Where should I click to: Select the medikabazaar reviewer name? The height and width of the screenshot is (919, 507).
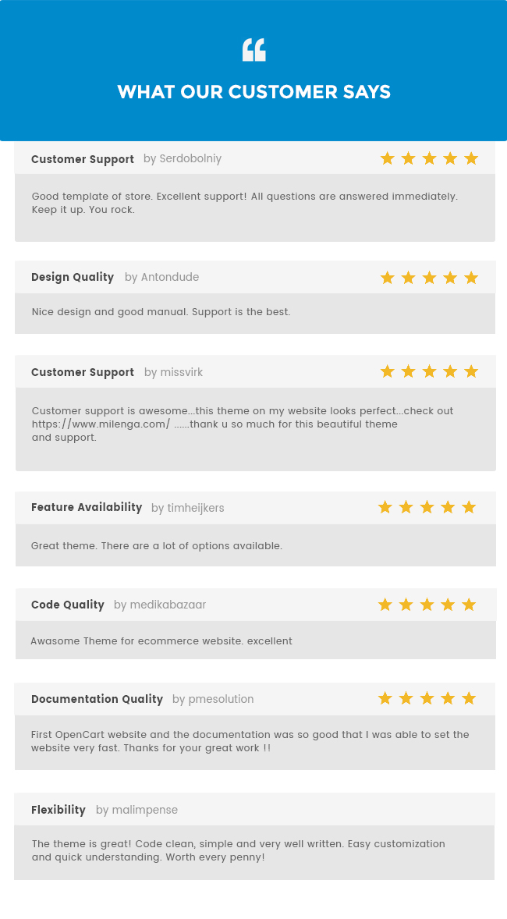click(x=168, y=605)
